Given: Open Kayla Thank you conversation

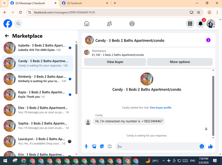Looking at the screenshot, I should (x=37, y=94).
